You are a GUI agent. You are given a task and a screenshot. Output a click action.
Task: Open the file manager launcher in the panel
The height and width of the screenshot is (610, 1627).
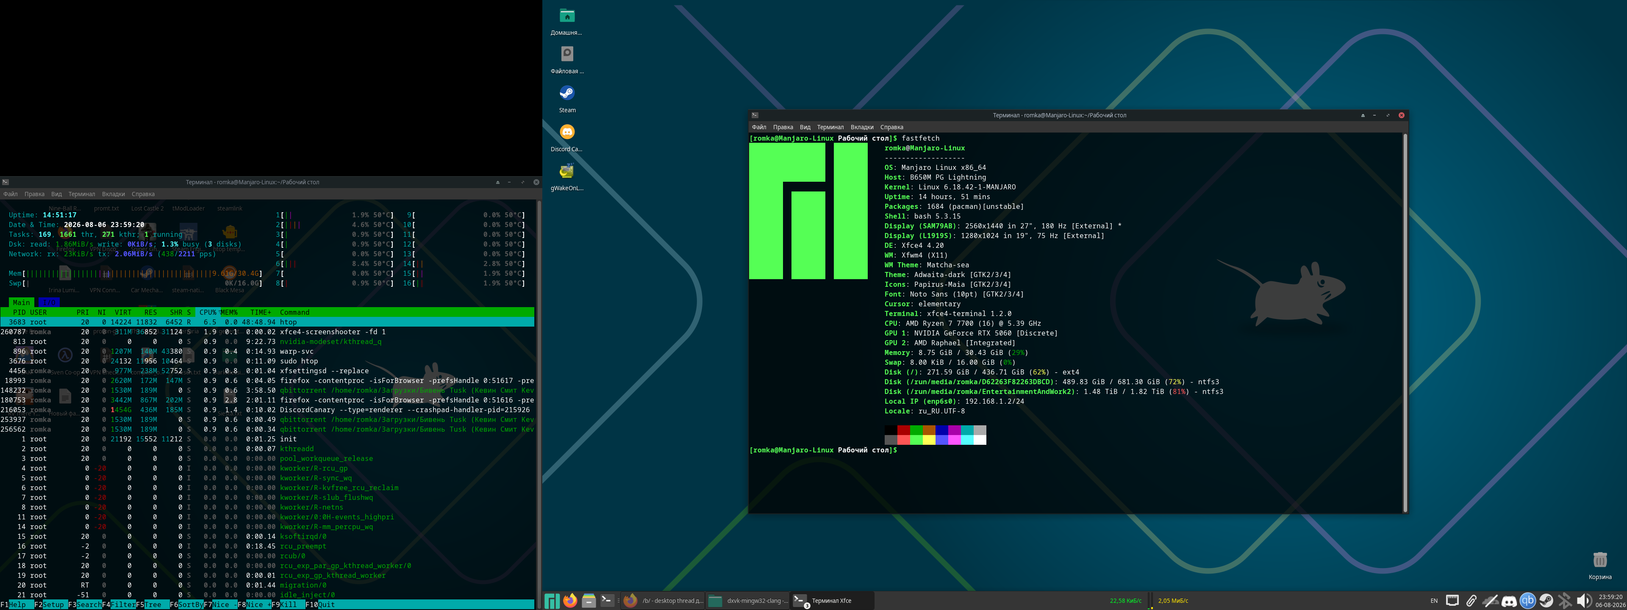coord(589,601)
